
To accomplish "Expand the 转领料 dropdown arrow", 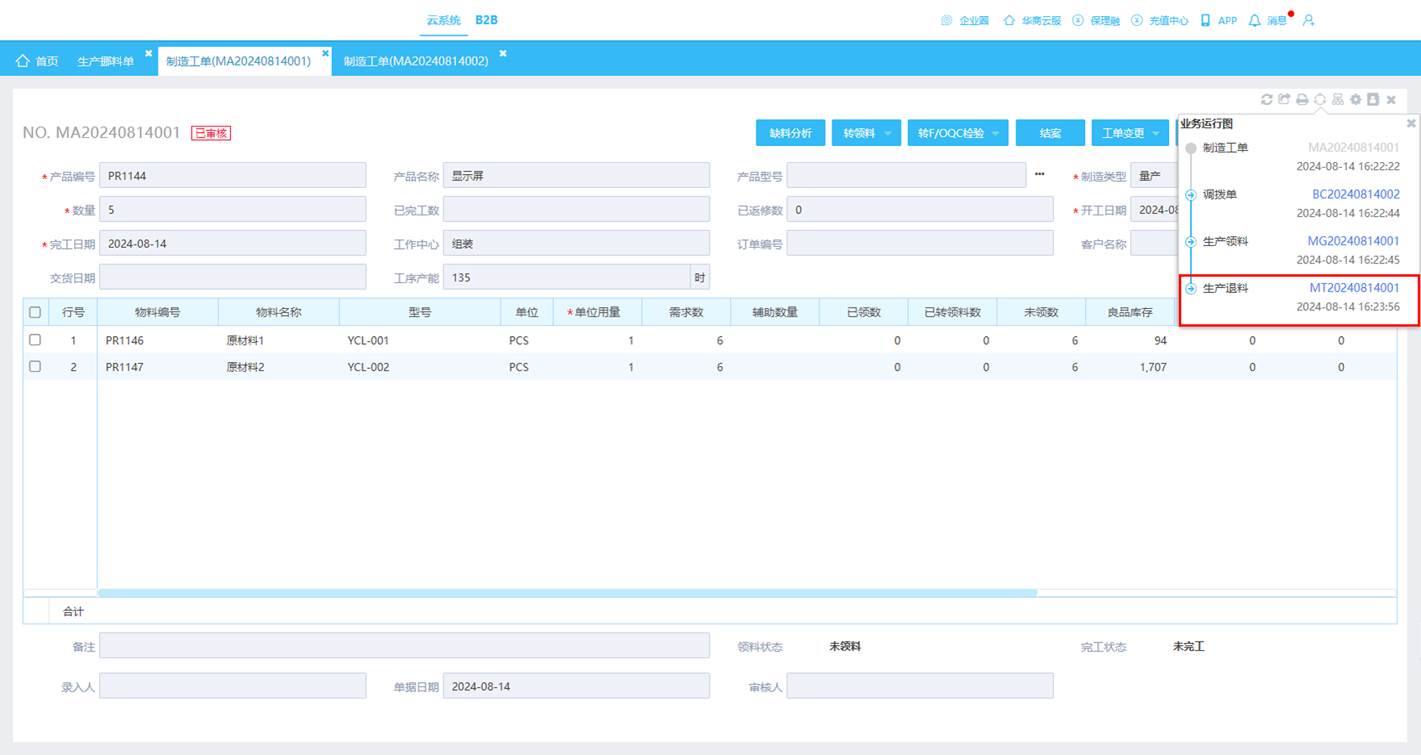I will click(888, 133).
